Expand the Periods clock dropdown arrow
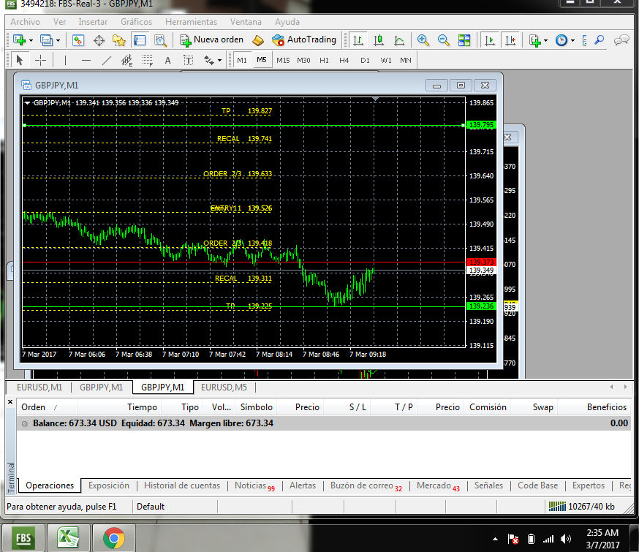The width and height of the screenshot is (639, 552). pos(572,40)
